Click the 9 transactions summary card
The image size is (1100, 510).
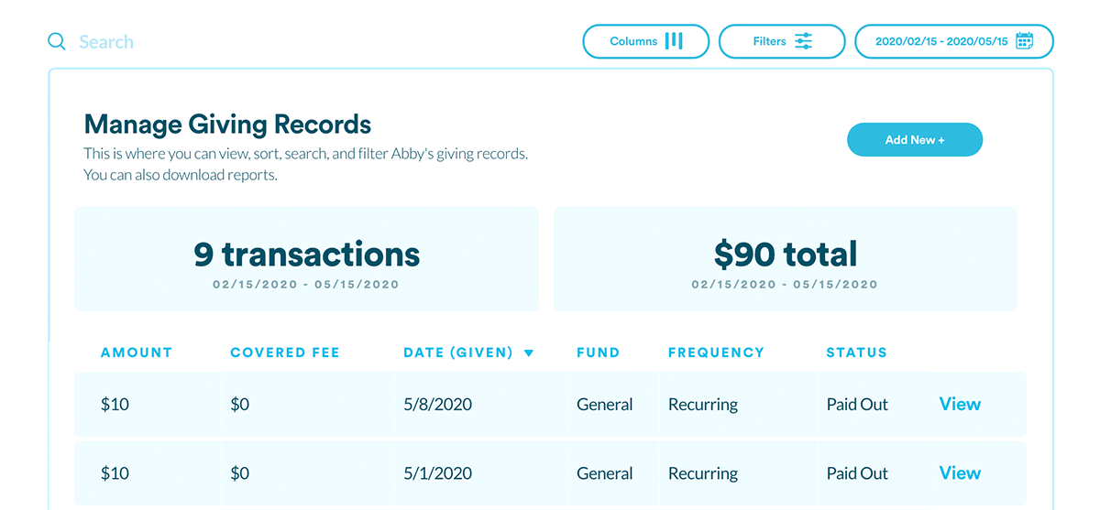click(306, 259)
